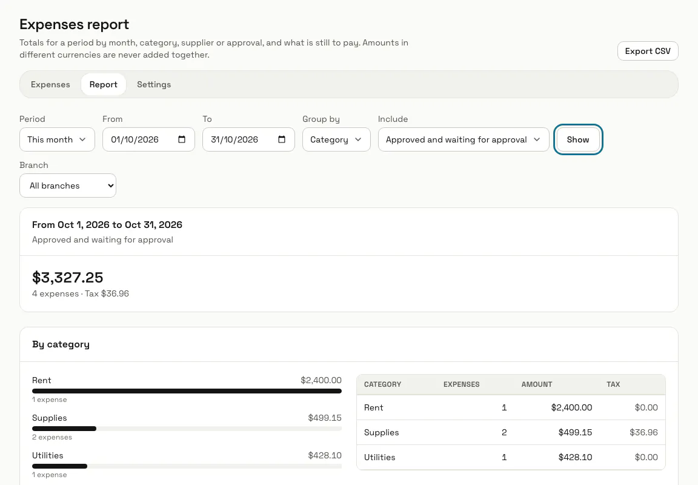Click the To date field 31/10/2026
This screenshot has height=485, width=698.
pyautogui.click(x=248, y=139)
